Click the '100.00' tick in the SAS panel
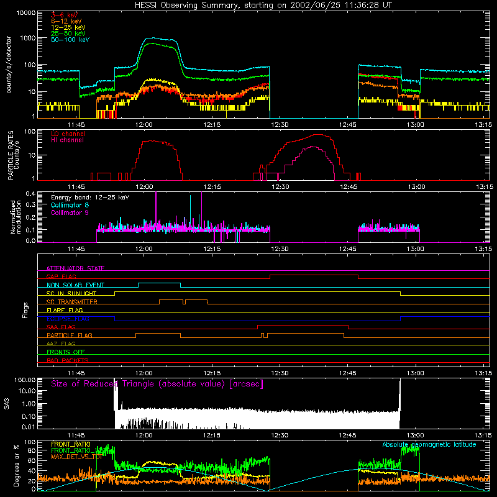The image size is (497, 497). (x=25, y=380)
